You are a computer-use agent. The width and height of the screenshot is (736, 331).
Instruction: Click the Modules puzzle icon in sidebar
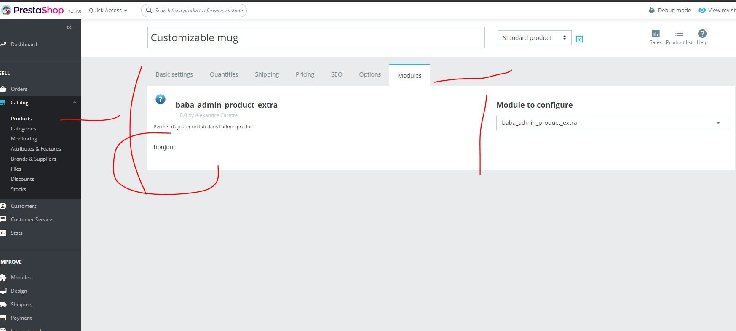[x=3, y=277]
